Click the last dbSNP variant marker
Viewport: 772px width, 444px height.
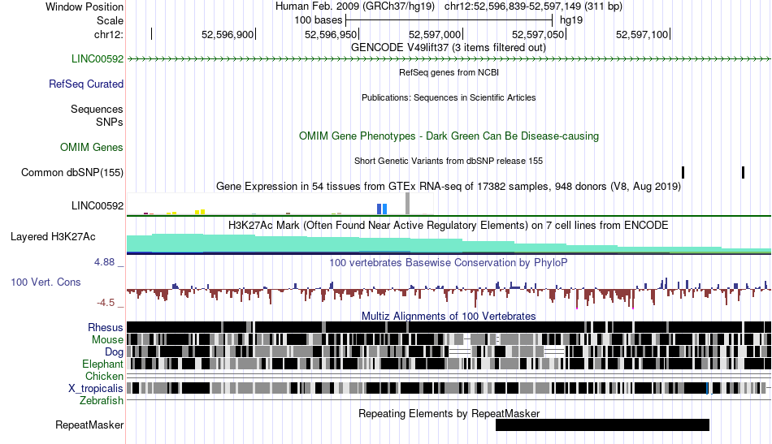point(743,173)
